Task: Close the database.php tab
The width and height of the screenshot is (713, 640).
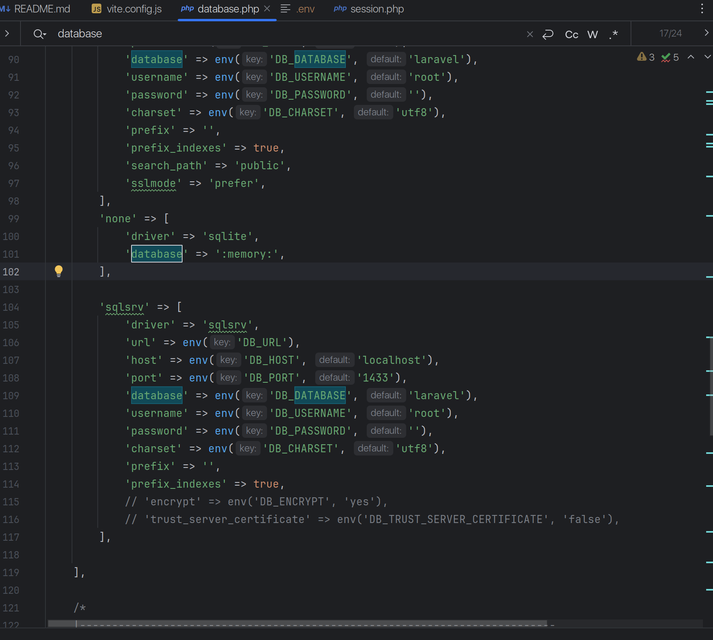Action: (267, 8)
